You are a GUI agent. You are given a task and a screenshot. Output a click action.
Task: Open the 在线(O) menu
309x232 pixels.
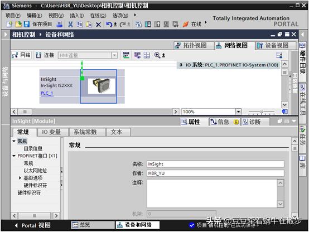click(98, 16)
